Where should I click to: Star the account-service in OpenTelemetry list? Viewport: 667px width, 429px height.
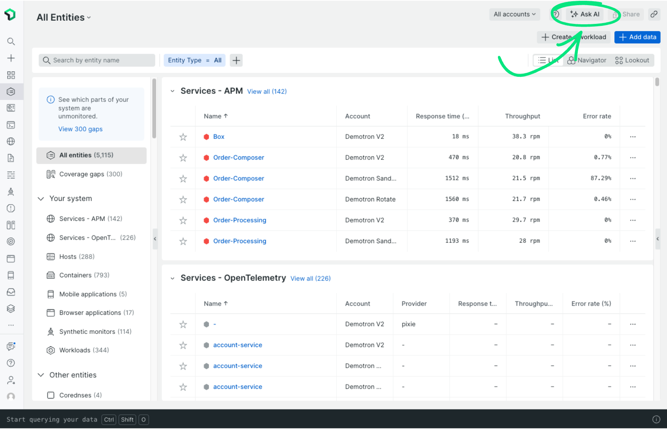(x=183, y=345)
